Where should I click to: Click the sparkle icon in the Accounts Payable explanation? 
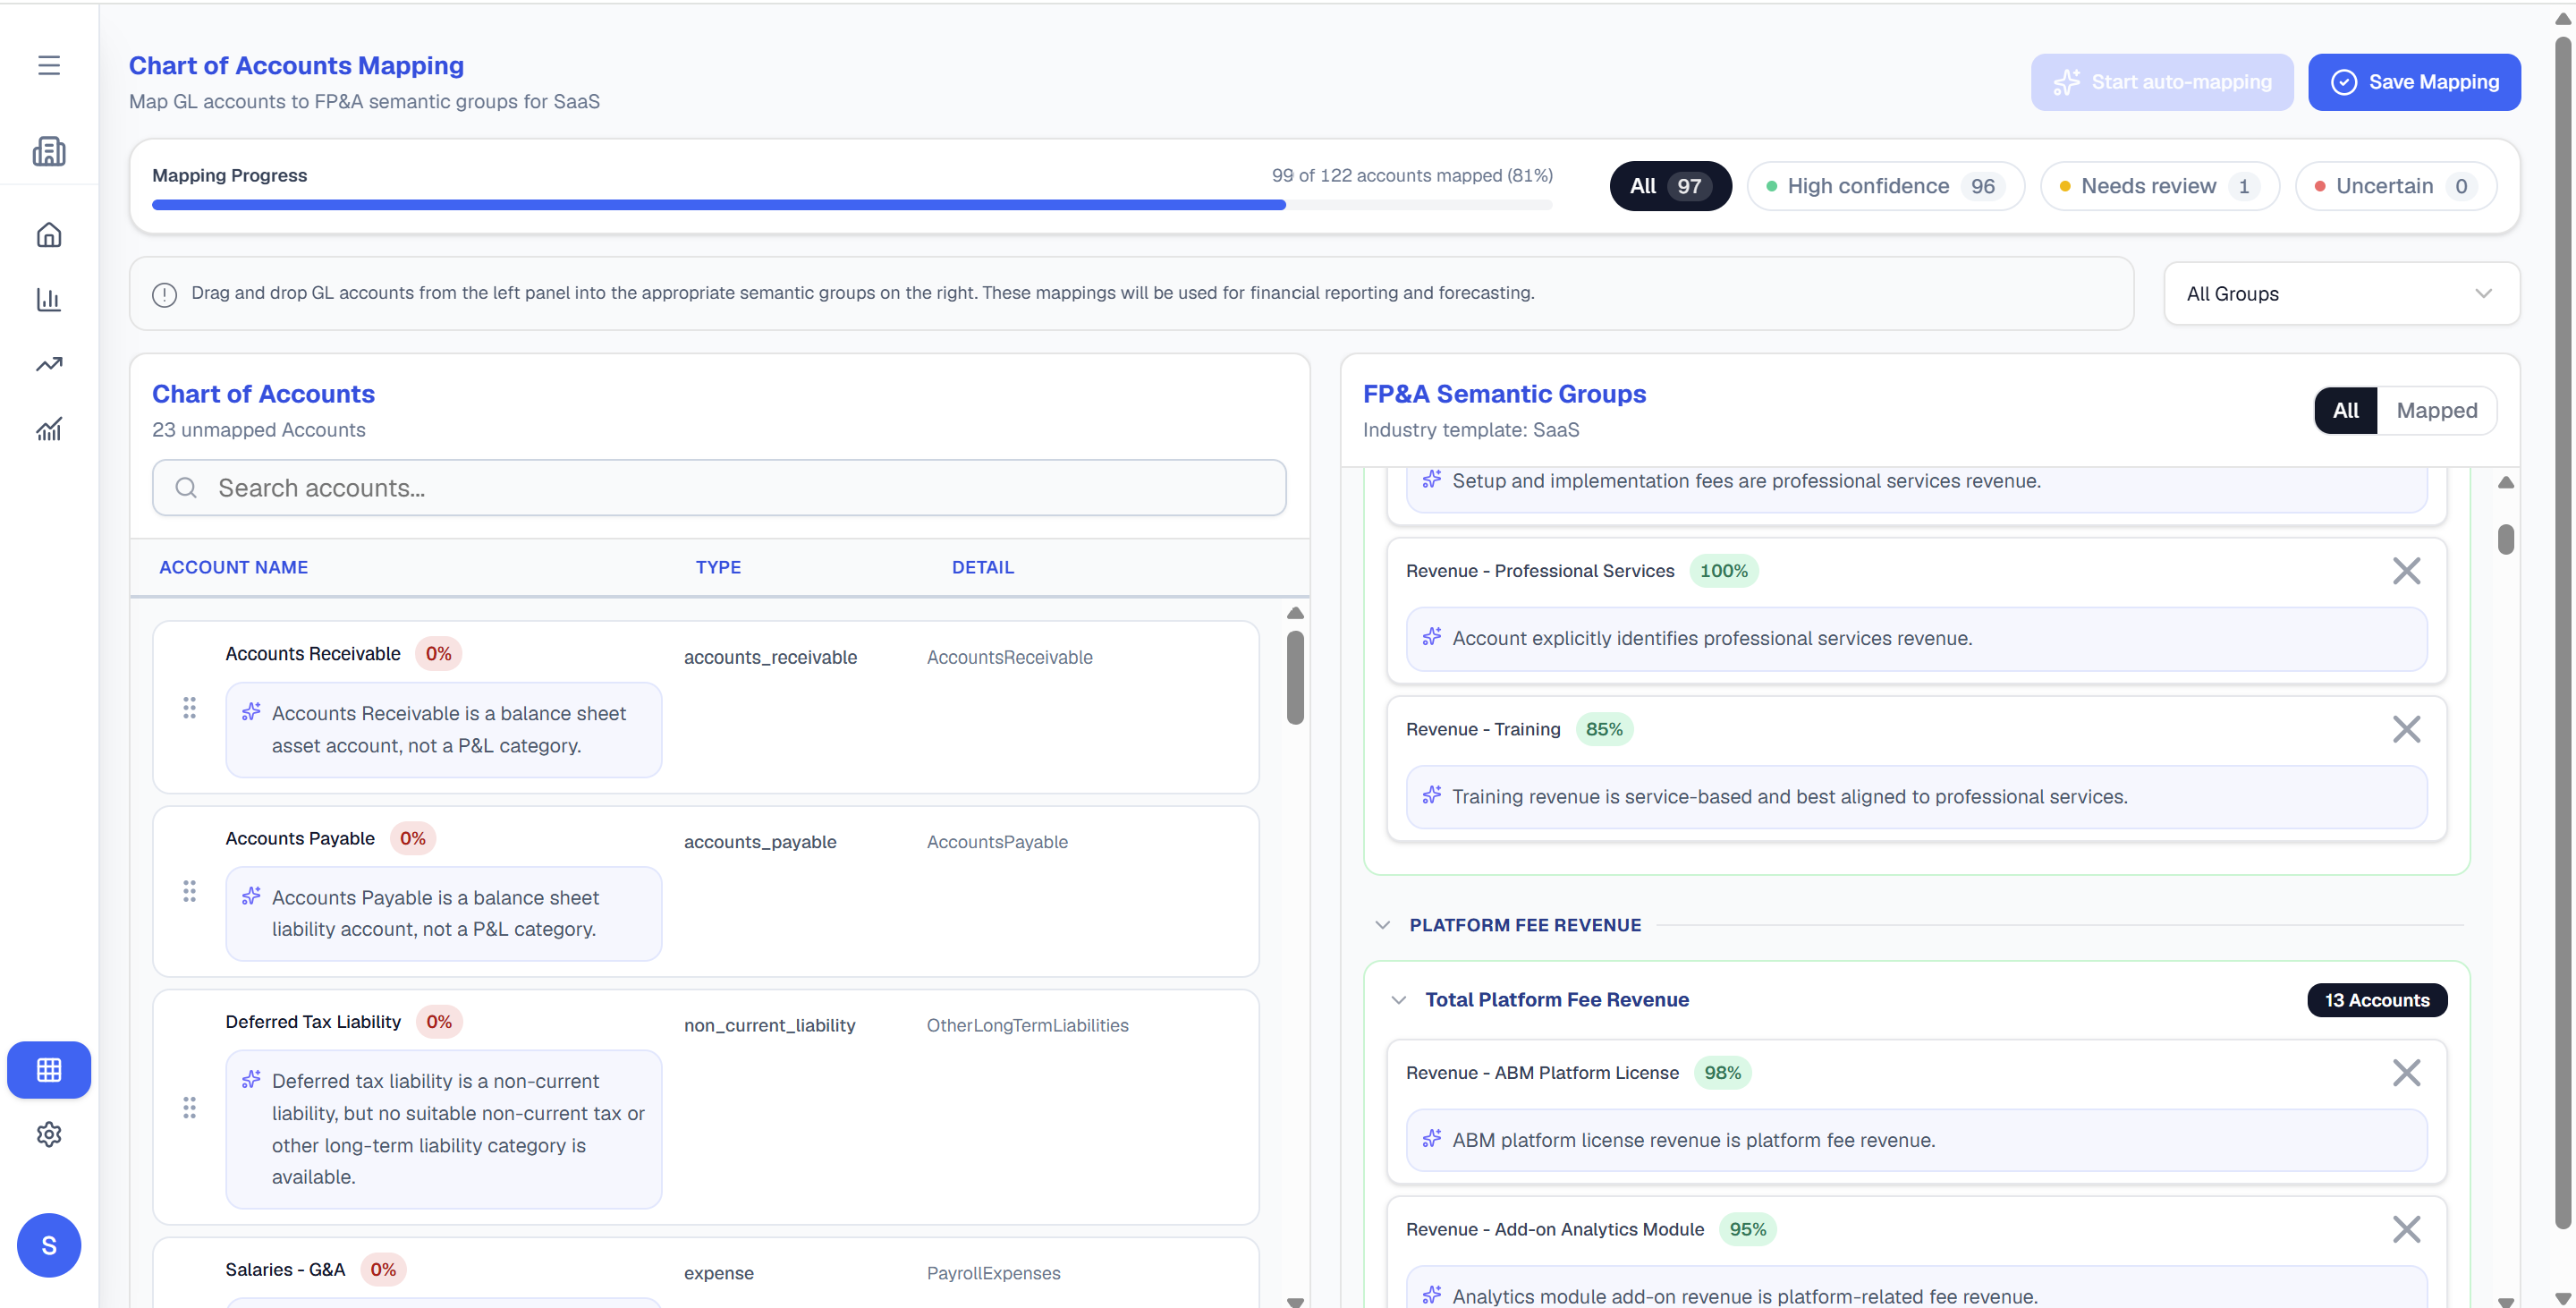[x=251, y=896]
